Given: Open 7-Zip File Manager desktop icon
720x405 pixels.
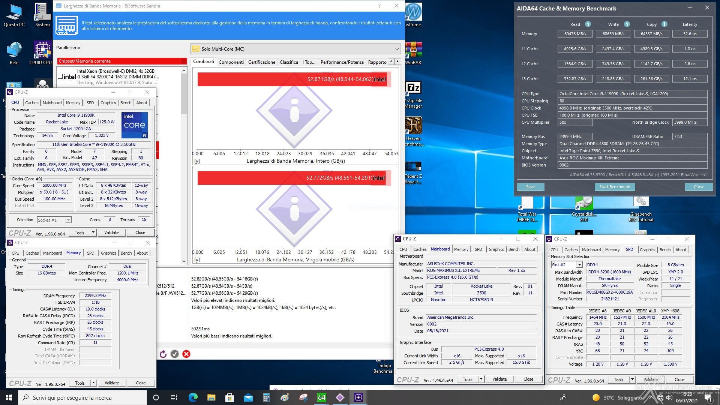Looking at the screenshot, I should (413, 95).
